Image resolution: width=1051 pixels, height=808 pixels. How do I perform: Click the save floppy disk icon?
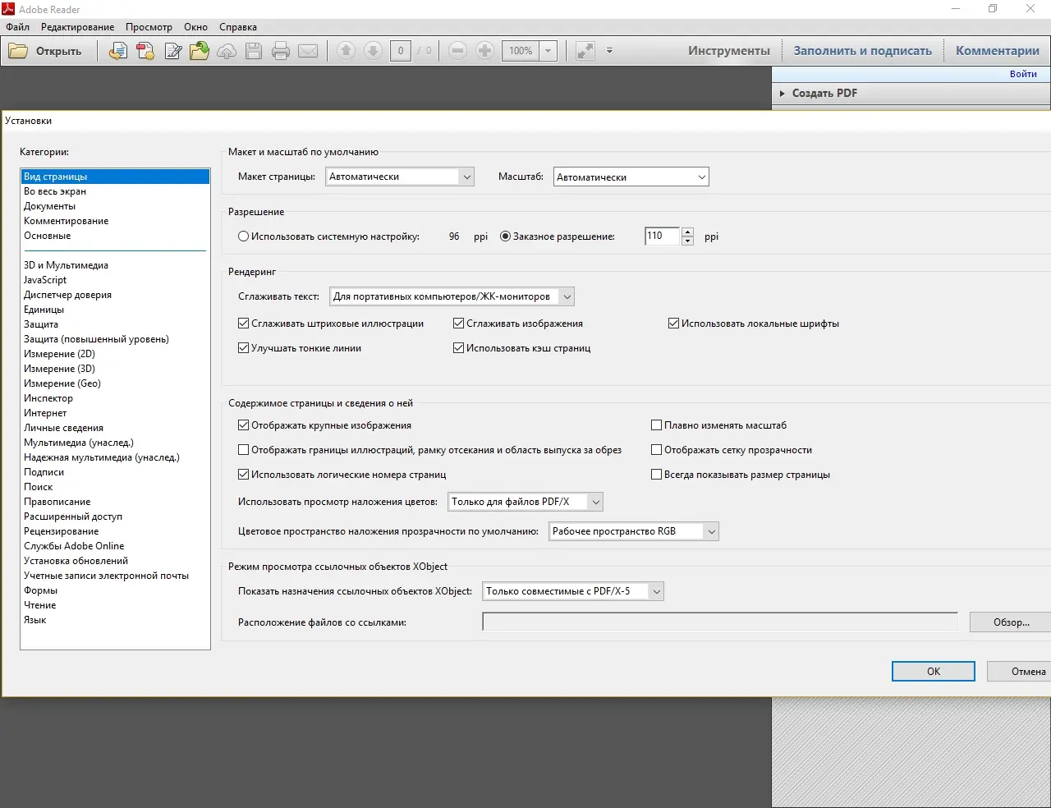254,51
